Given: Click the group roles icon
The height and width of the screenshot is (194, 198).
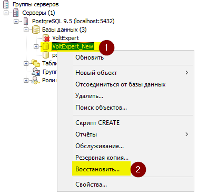Looking at the screenshot, I should [36, 72].
